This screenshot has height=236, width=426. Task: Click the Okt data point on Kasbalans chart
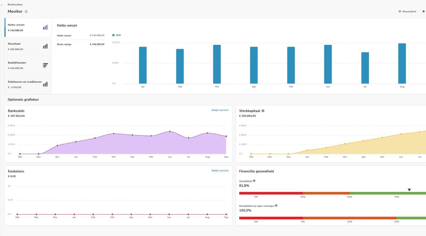point(17,214)
